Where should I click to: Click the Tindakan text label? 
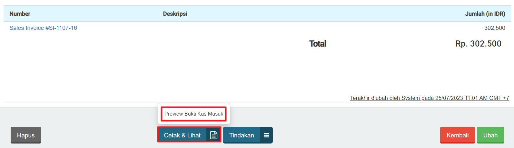(x=242, y=135)
